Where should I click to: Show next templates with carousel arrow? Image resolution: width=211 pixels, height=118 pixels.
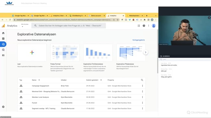point(145,52)
